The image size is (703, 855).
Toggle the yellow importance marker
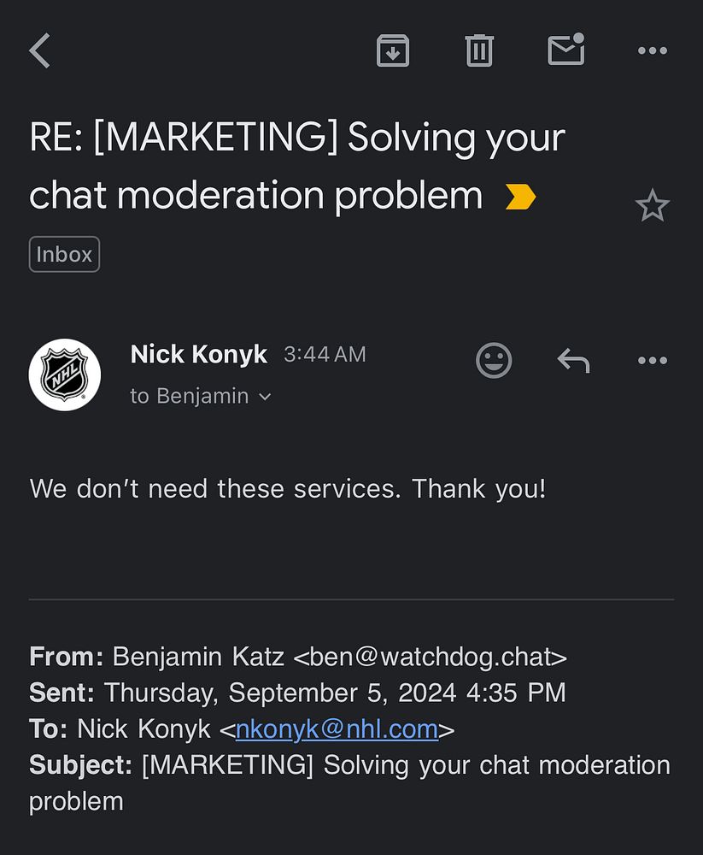[x=520, y=198]
